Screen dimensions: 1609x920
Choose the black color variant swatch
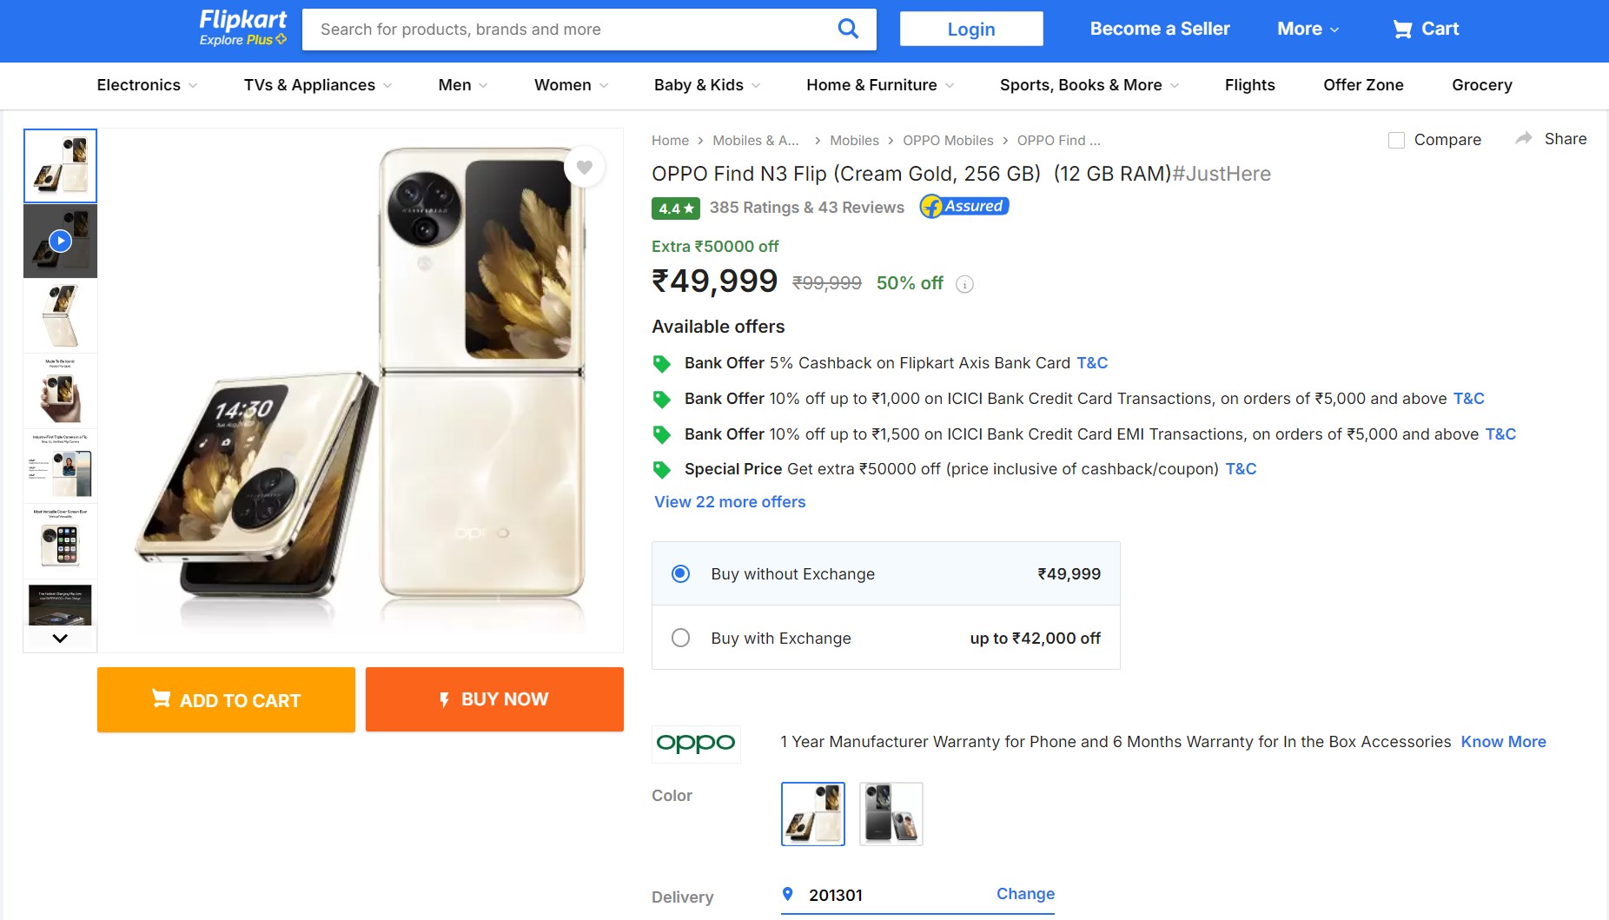point(891,814)
